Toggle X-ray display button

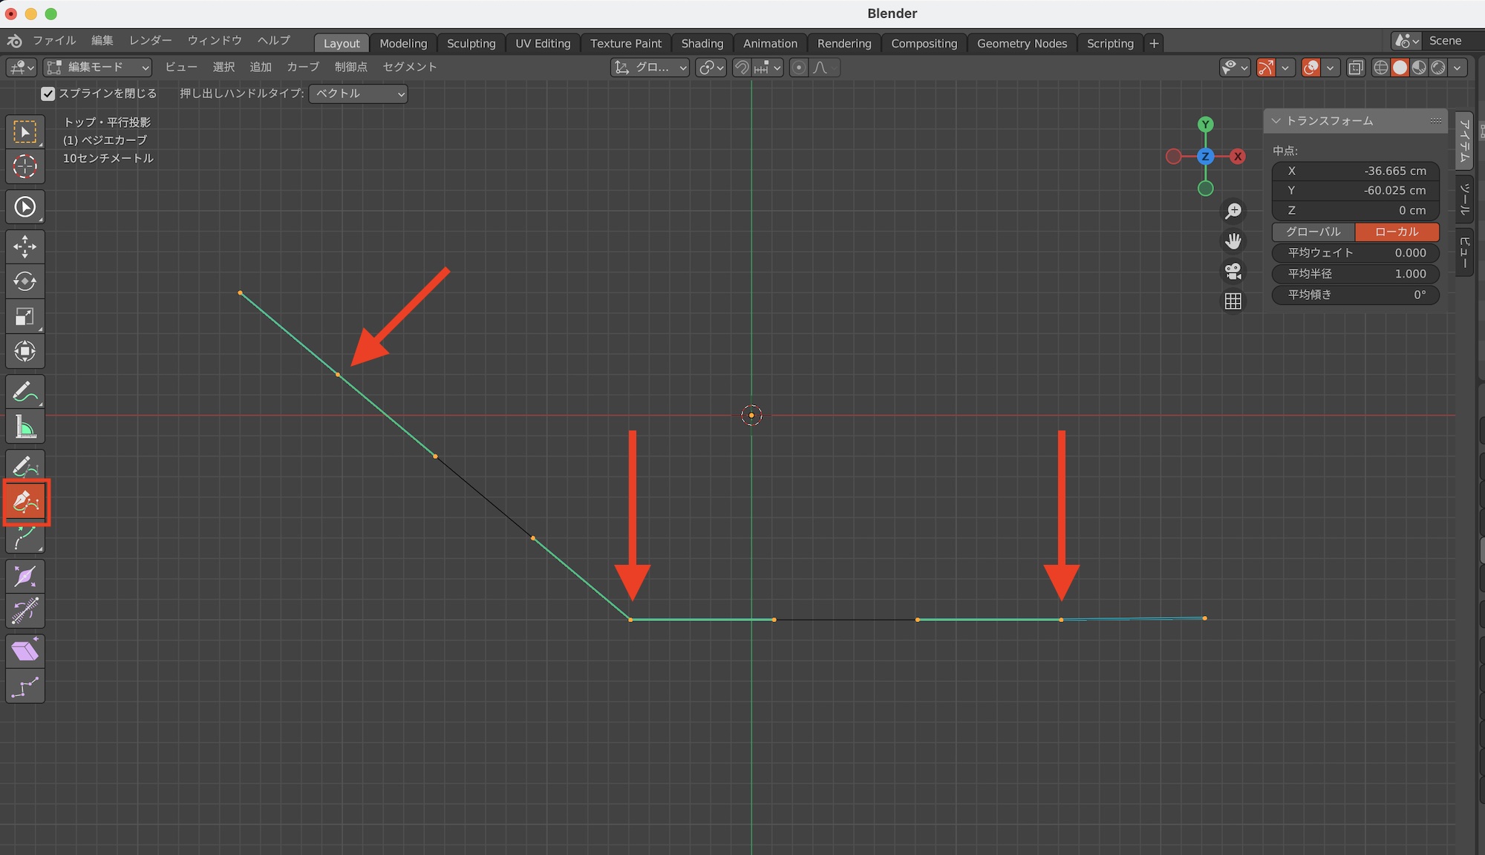1356,68
